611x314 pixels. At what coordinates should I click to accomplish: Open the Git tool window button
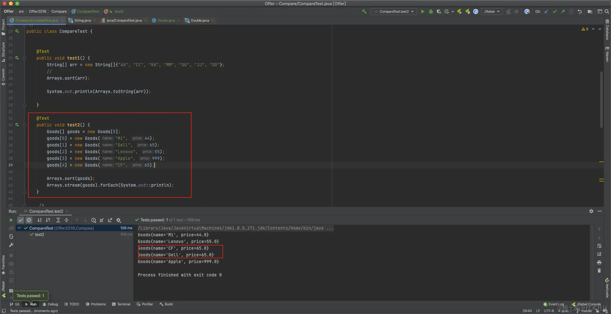coord(15,304)
